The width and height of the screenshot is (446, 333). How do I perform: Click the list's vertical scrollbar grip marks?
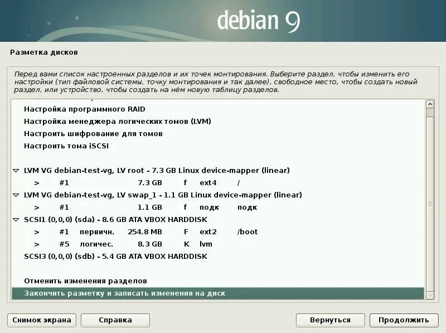(430, 204)
